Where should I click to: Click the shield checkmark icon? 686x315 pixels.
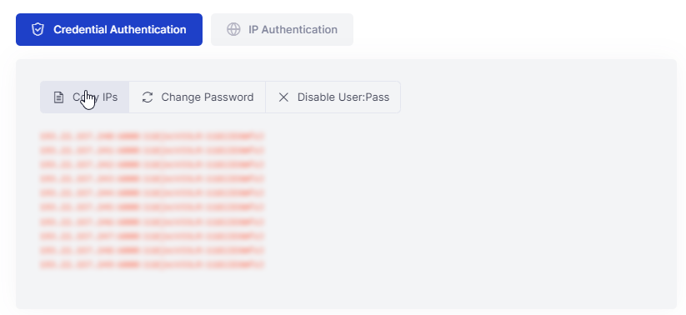coord(38,29)
